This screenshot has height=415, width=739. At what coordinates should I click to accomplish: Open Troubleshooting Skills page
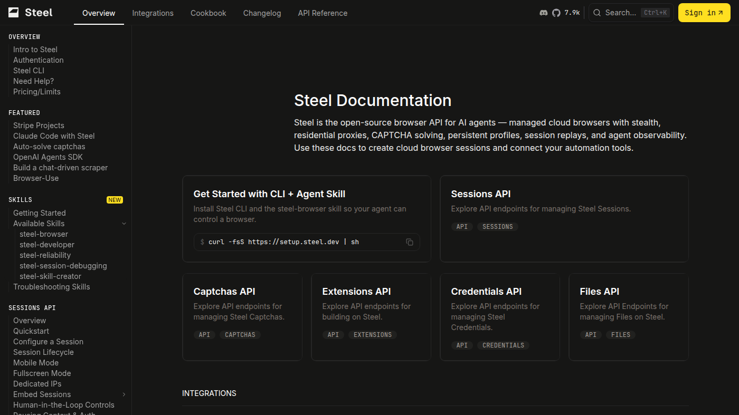pyautogui.click(x=52, y=287)
